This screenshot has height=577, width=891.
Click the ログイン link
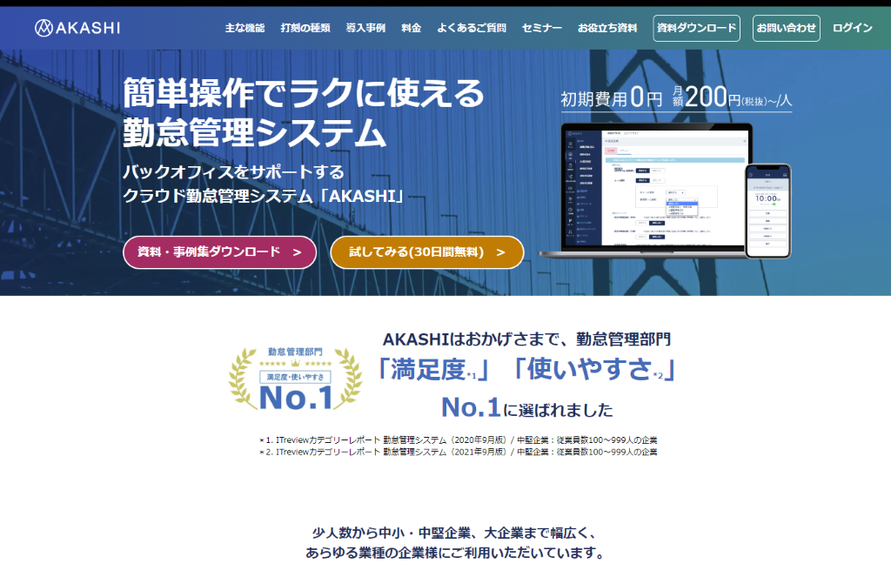[x=852, y=28]
